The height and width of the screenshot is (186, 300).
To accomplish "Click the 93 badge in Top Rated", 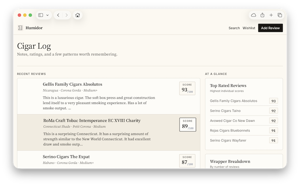I will pyautogui.click(x=273, y=101).
